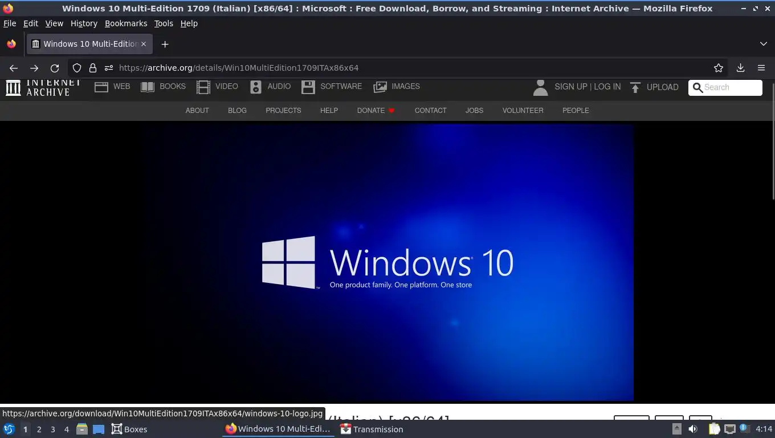Click the tracking protection shield icon
This screenshot has height=438, width=775.
coord(77,68)
